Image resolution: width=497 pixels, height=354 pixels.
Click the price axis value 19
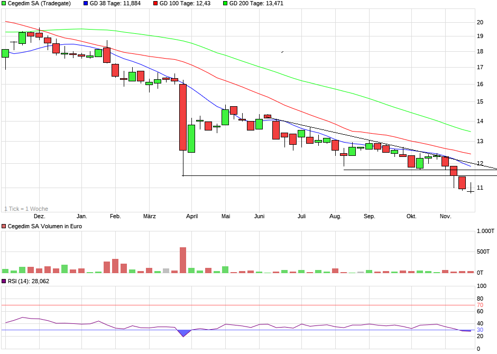click(480, 36)
